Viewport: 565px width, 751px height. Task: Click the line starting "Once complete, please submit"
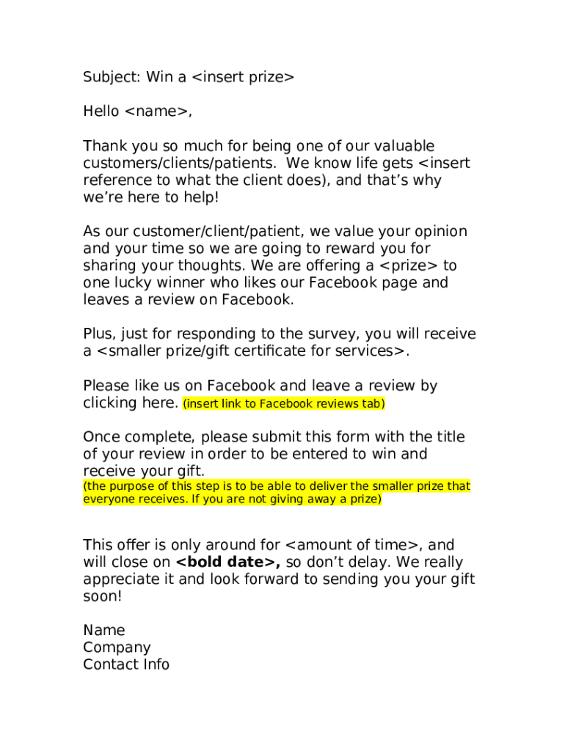click(x=274, y=437)
